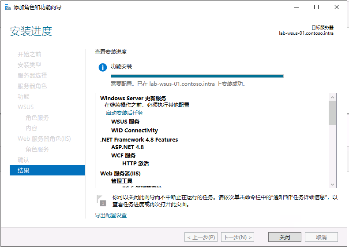Screen dimensions: 349x248
Task: Click the WCF 服务 entry
Action: [x=123, y=155]
